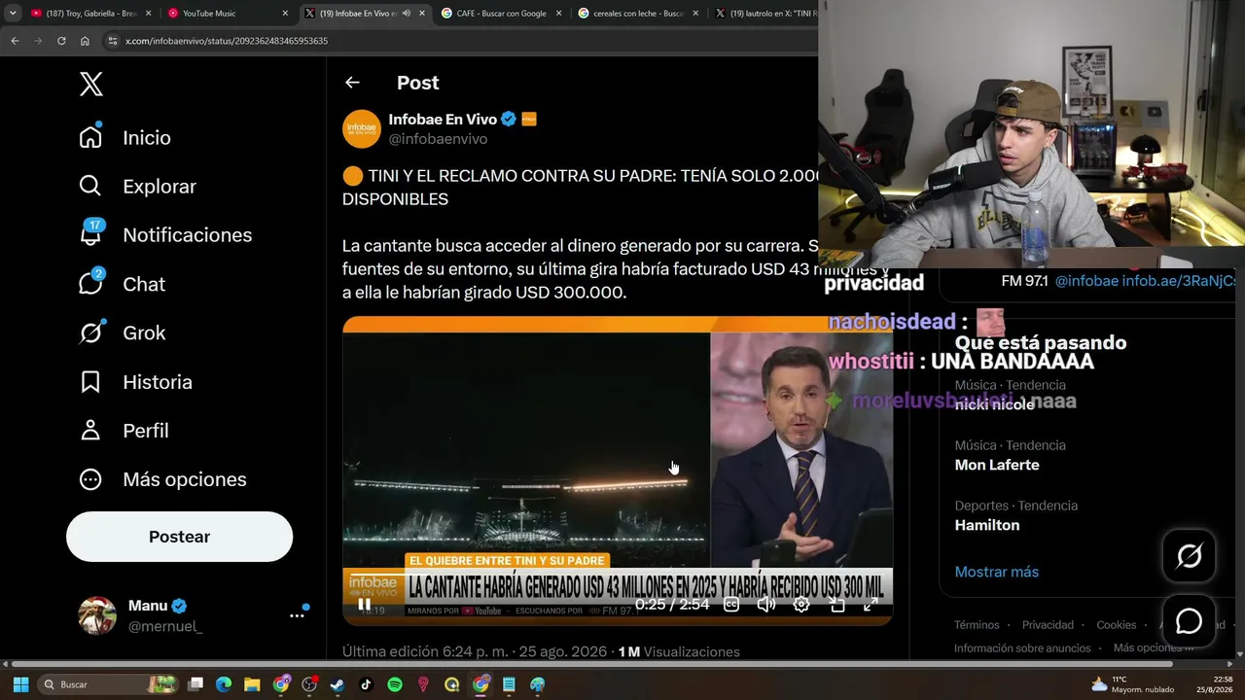Open Inicio from the X sidebar
1245x700 pixels.
124,138
